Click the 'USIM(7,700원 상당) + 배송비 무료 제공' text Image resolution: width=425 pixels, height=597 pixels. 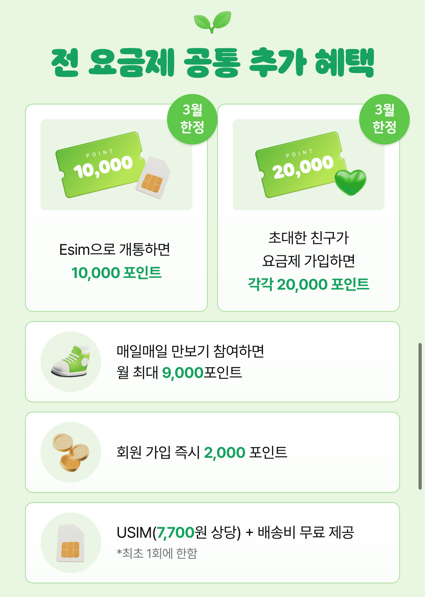(235, 533)
